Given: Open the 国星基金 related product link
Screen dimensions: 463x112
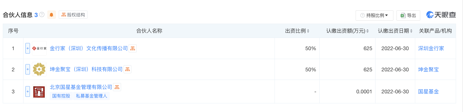Looking at the screenshot, I should coord(428,92).
